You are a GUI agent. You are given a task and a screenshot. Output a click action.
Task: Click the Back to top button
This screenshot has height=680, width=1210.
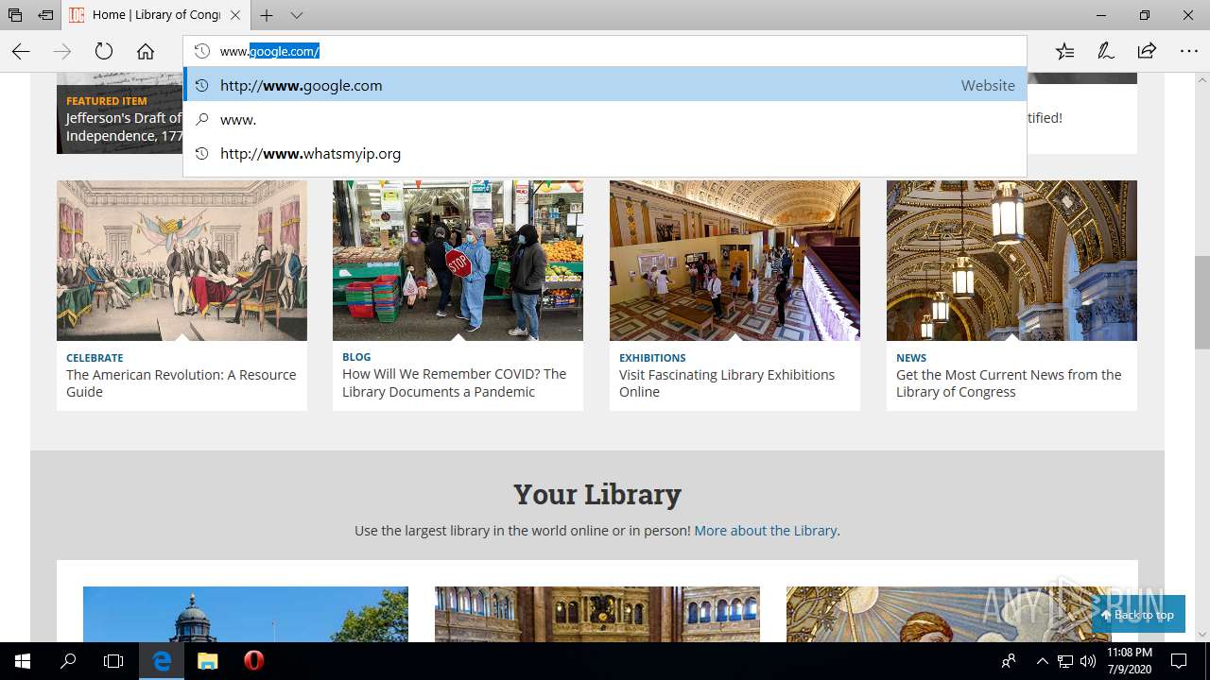[1138, 614]
